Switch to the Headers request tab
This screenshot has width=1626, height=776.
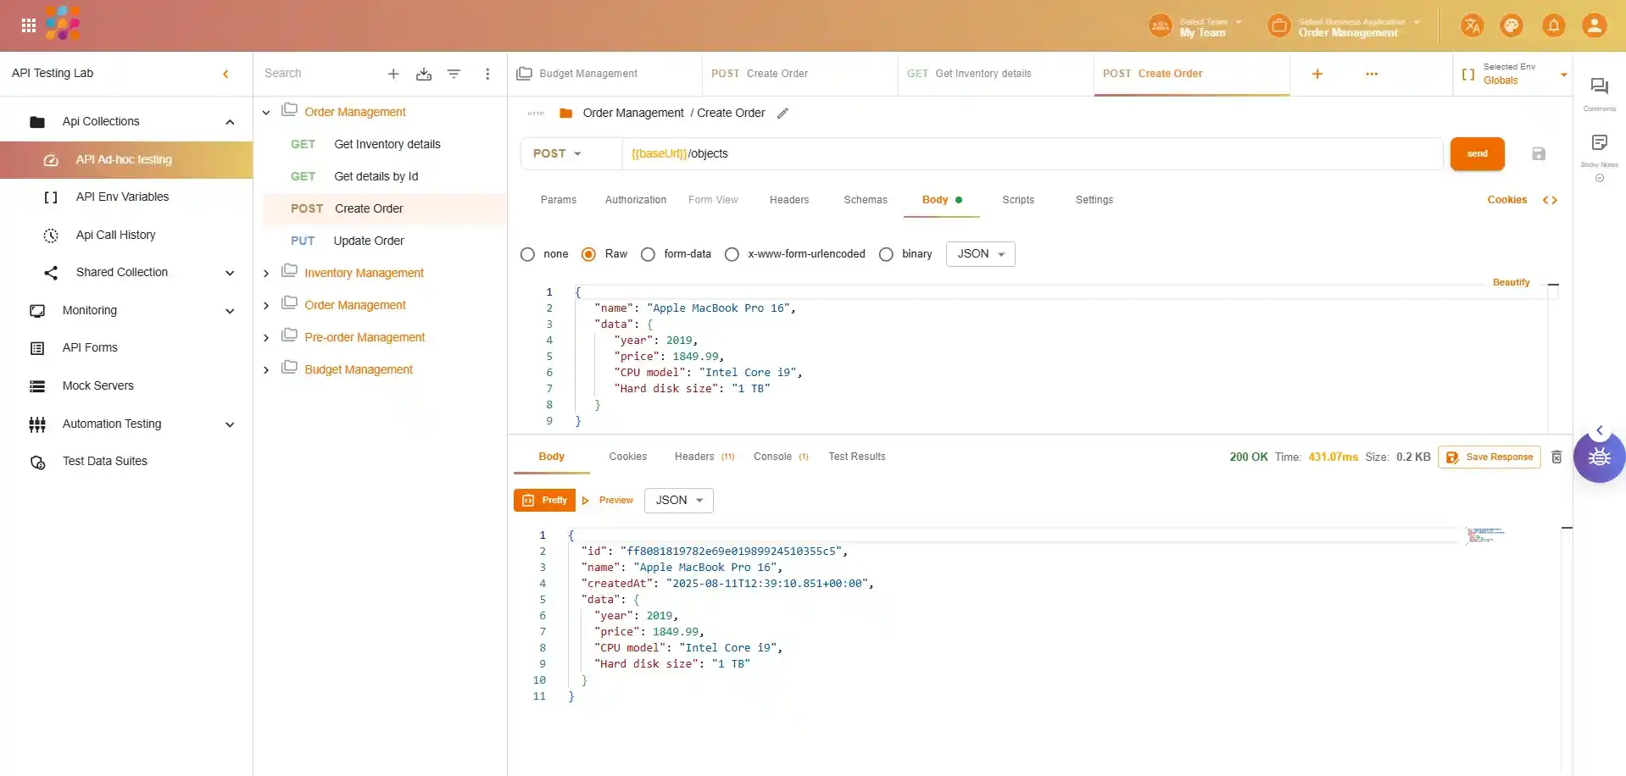(x=788, y=200)
